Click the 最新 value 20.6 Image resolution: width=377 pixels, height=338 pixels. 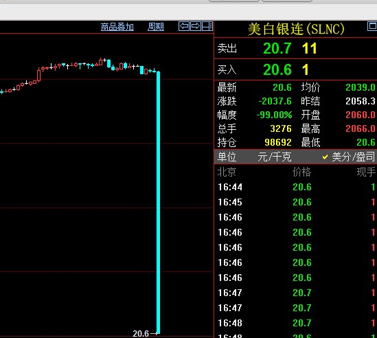click(282, 87)
